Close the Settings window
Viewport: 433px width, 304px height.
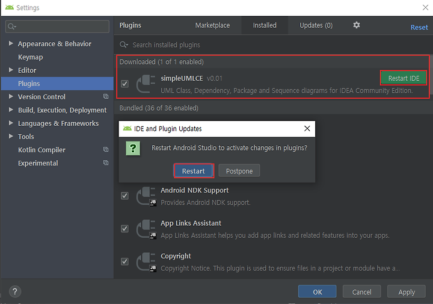click(x=426, y=7)
